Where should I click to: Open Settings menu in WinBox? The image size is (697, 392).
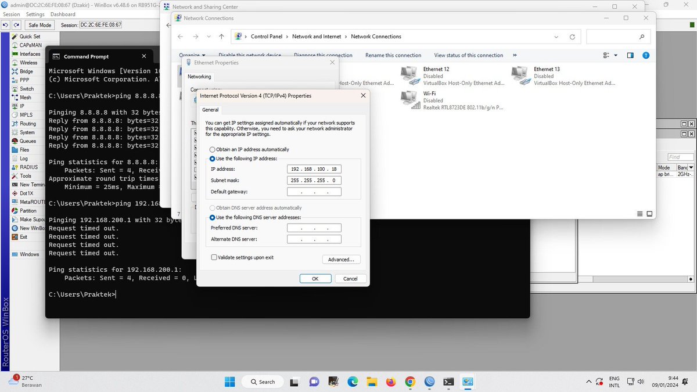(x=35, y=14)
